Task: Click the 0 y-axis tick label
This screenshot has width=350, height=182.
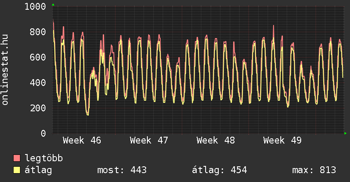Action: 43,134
